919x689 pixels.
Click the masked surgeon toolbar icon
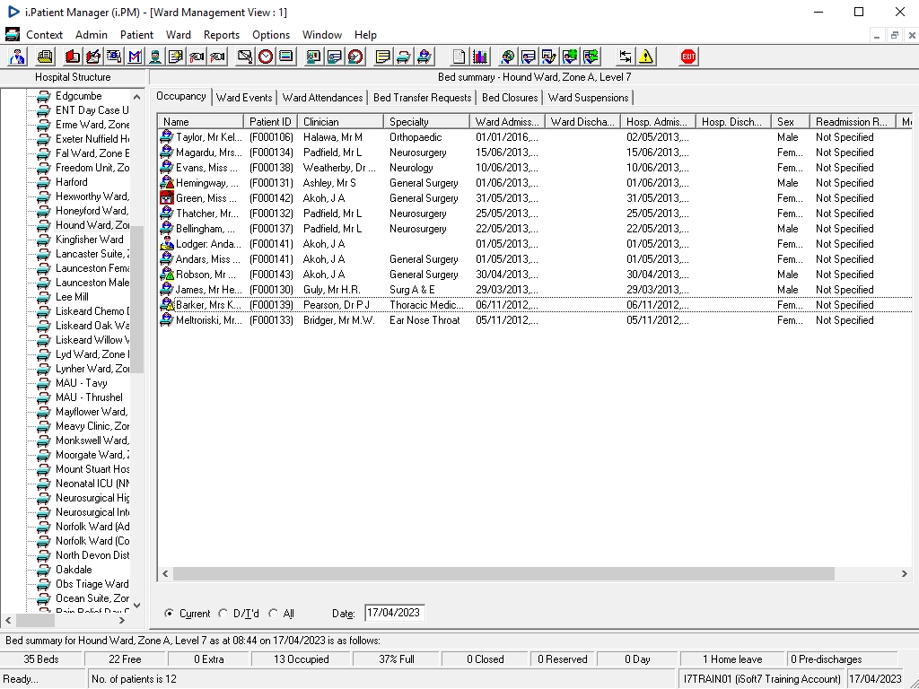(x=155, y=57)
